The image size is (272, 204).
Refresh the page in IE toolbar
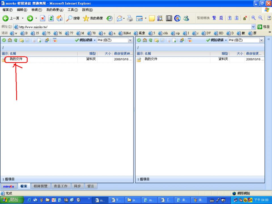(x=51, y=18)
